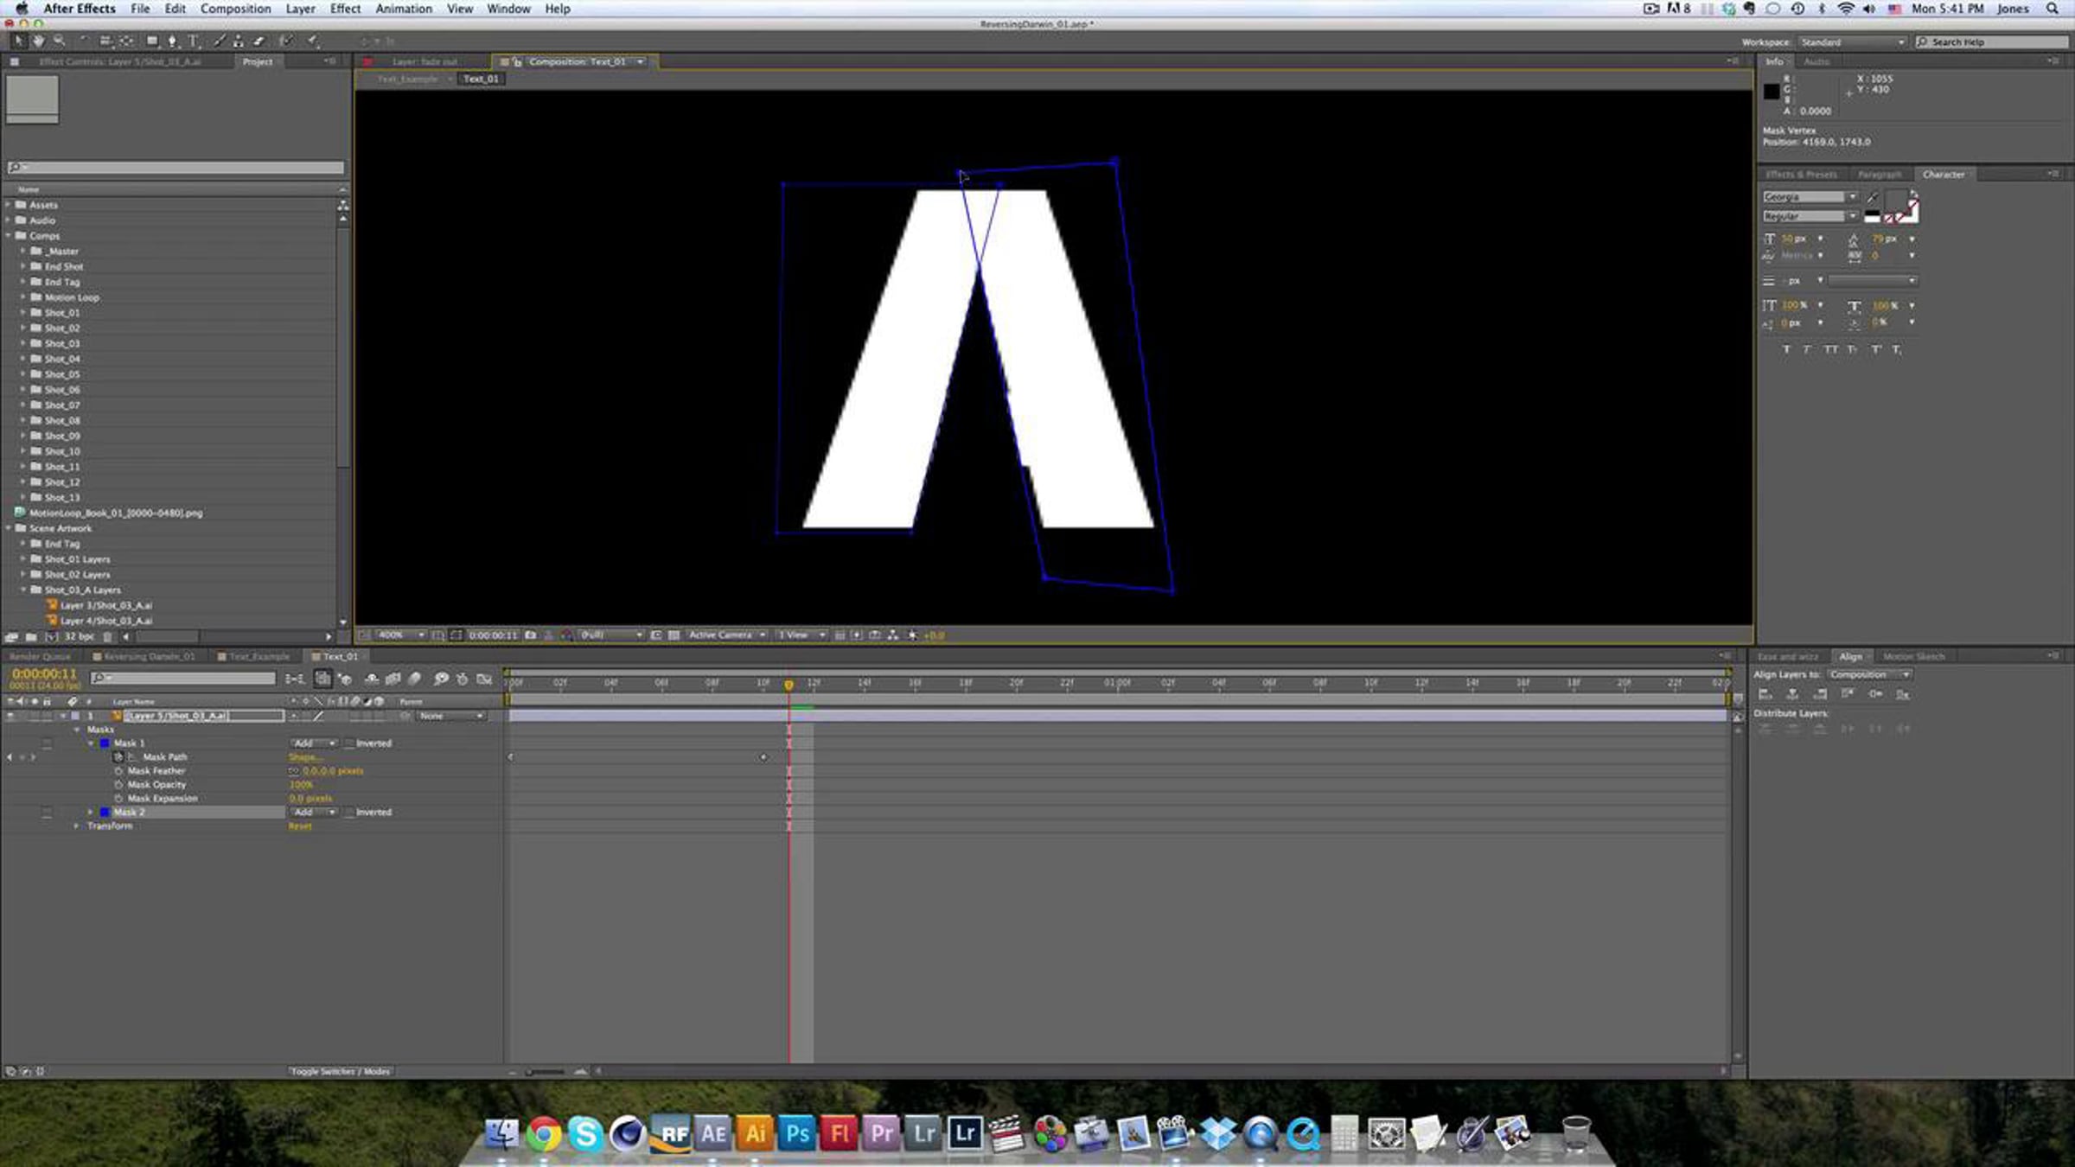Toggle the Mask Expansion stopwatch

118,799
